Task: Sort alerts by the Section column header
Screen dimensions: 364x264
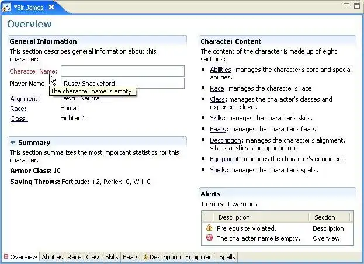Action: tap(330, 217)
